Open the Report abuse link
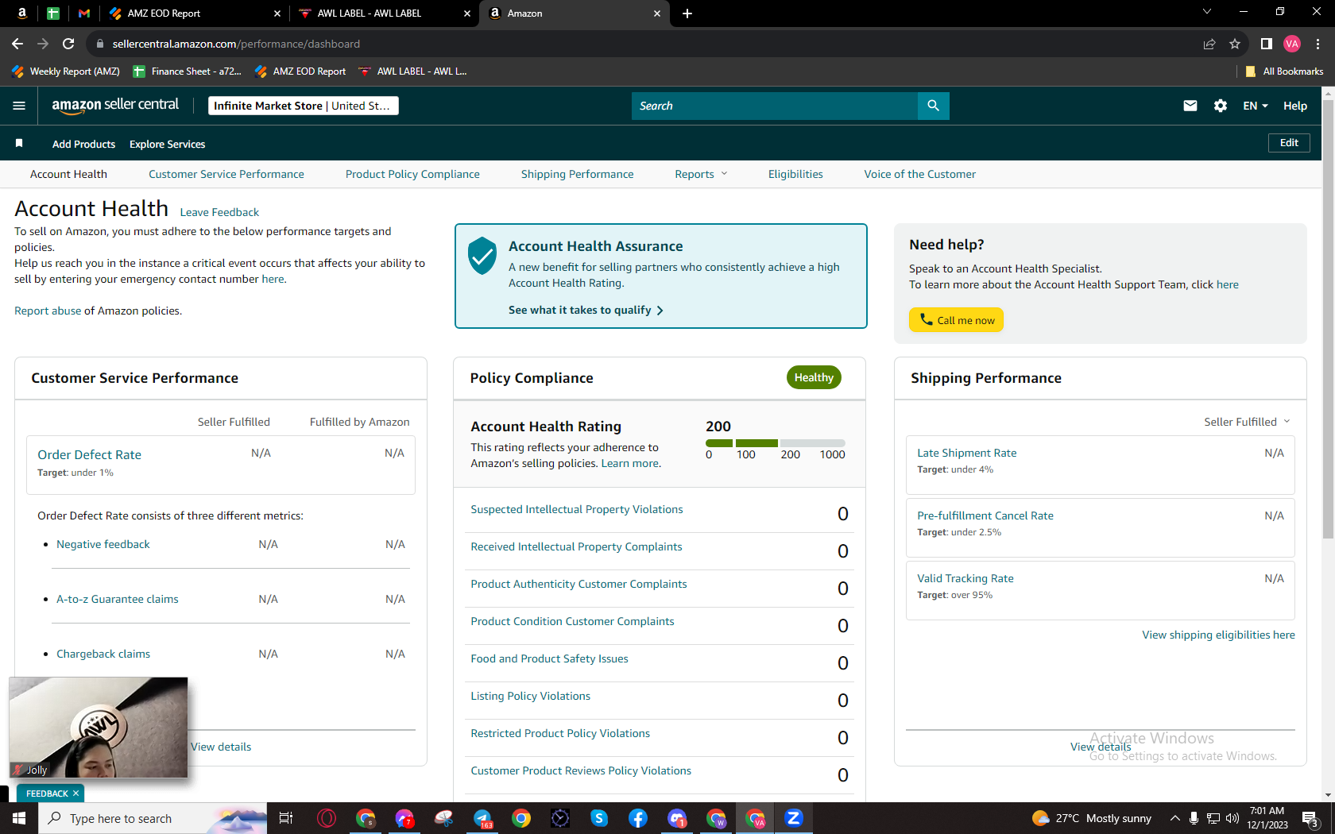 point(48,311)
